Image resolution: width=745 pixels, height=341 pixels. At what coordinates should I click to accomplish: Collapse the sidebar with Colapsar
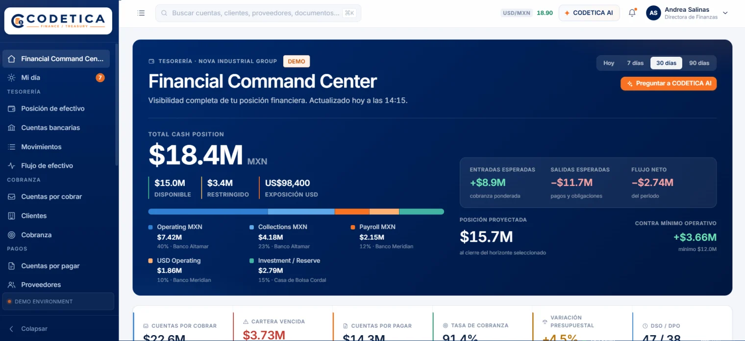(x=28, y=329)
